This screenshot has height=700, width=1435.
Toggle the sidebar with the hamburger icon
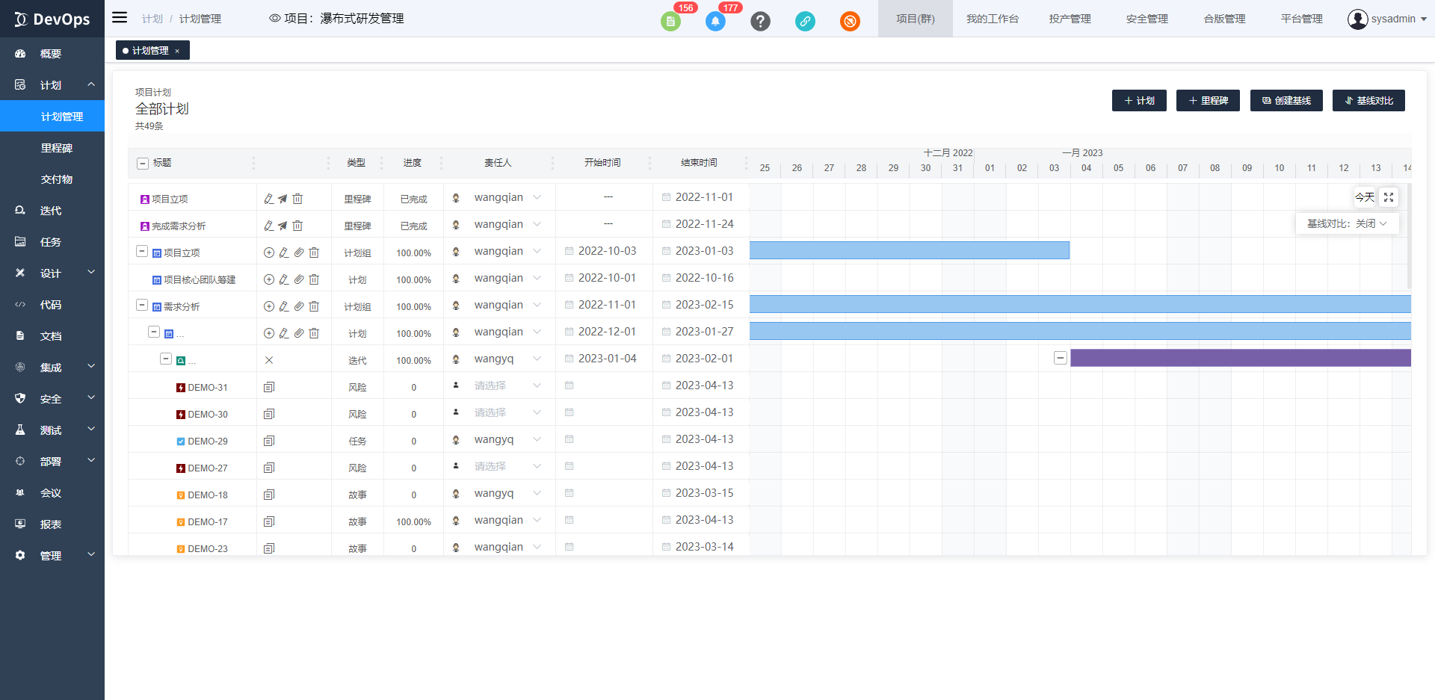(x=120, y=18)
